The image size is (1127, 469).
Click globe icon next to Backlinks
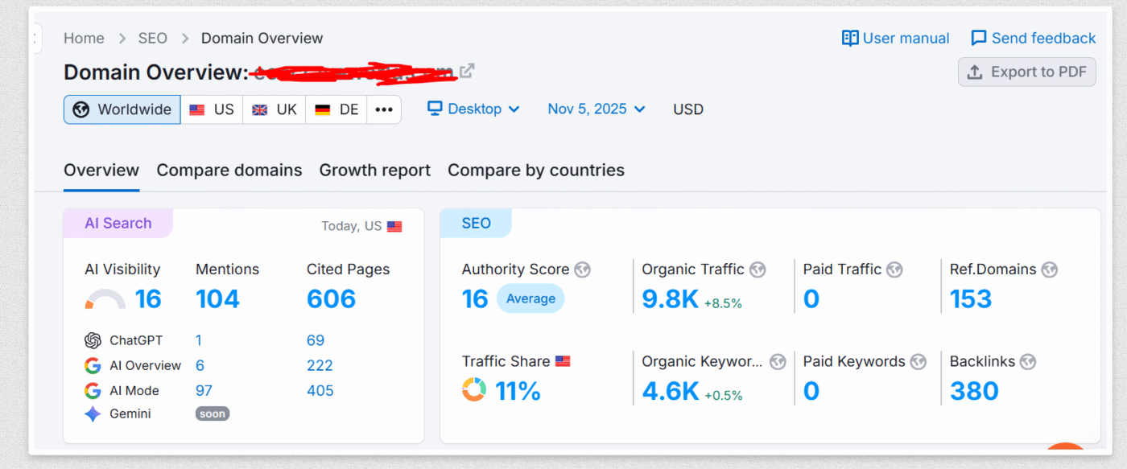click(1027, 361)
